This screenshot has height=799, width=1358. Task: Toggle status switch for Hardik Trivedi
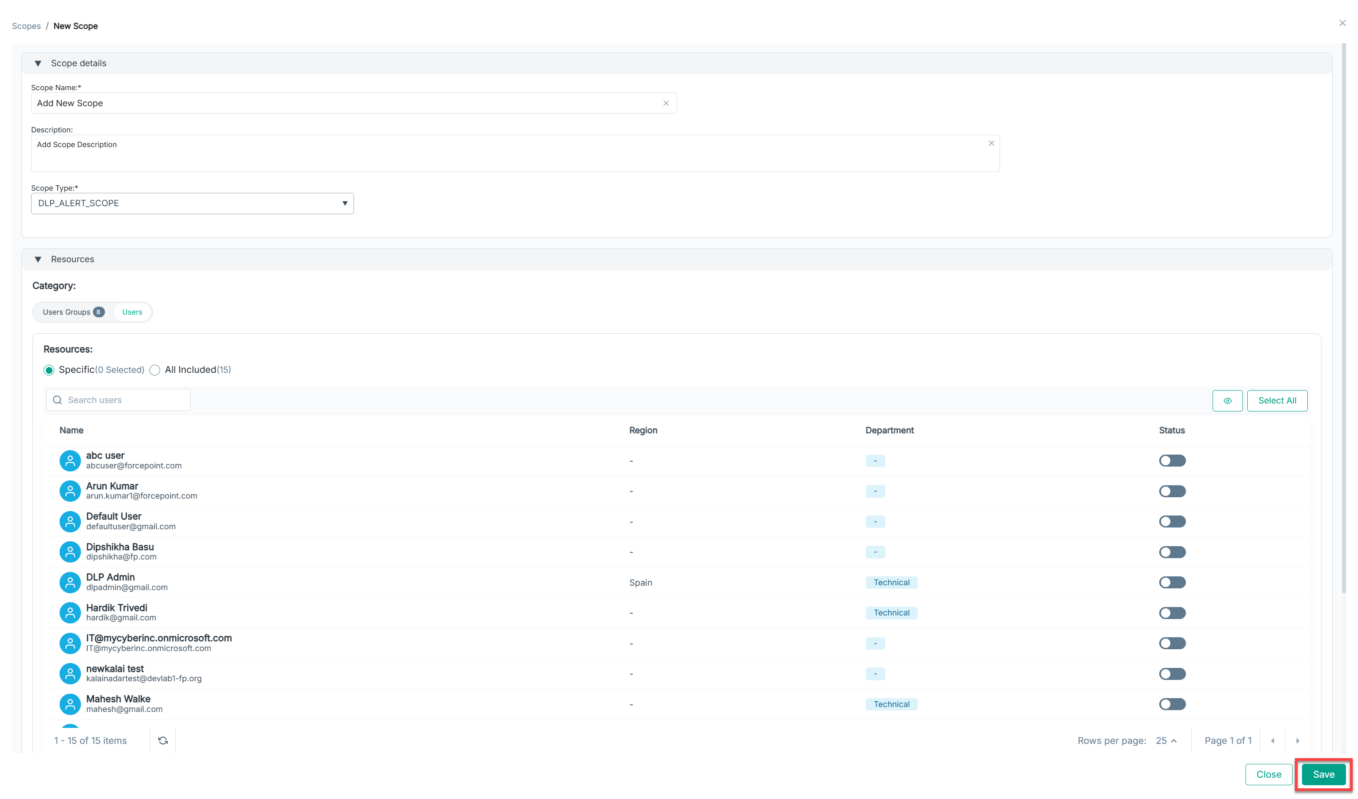click(x=1172, y=613)
